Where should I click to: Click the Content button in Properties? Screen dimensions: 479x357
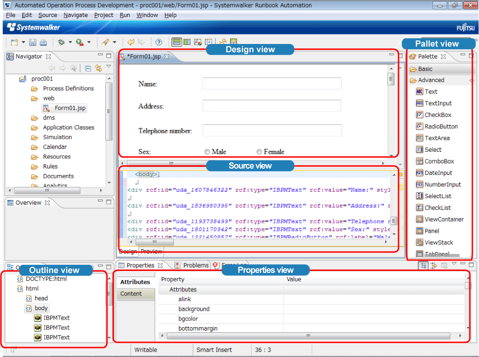pyautogui.click(x=131, y=294)
